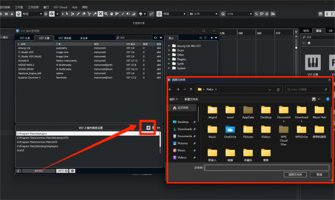Toggle Read automation R button
The image size is (335, 200).
tap(1, 14)
